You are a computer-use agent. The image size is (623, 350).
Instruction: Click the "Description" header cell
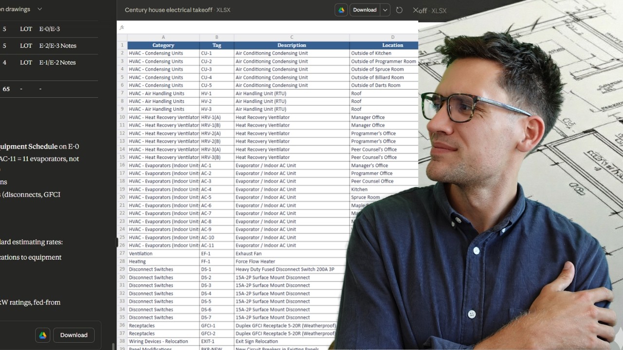292,45
